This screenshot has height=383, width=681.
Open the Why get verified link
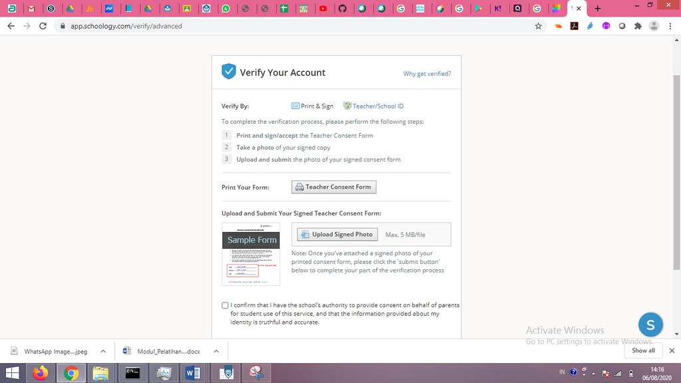427,74
